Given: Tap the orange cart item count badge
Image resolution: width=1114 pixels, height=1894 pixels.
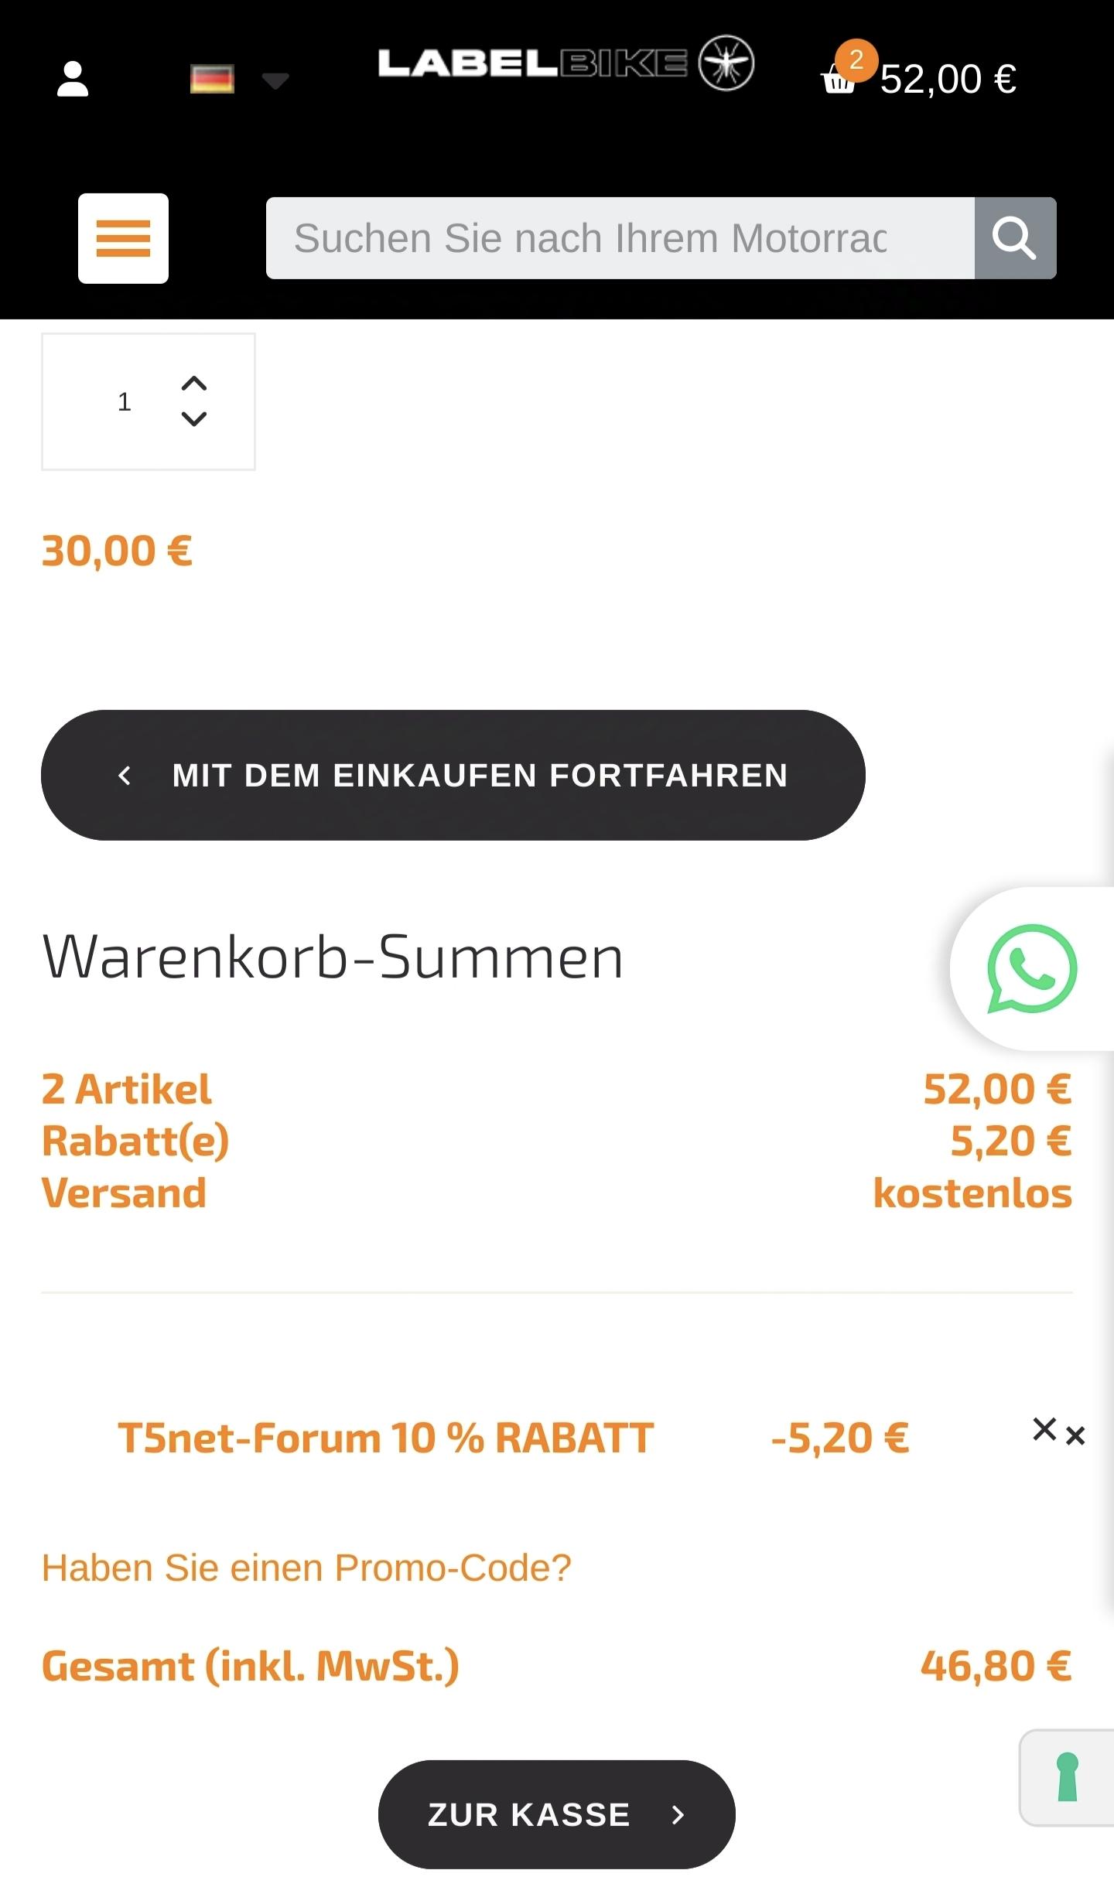Looking at the screenshot, I should pos(856,60).
